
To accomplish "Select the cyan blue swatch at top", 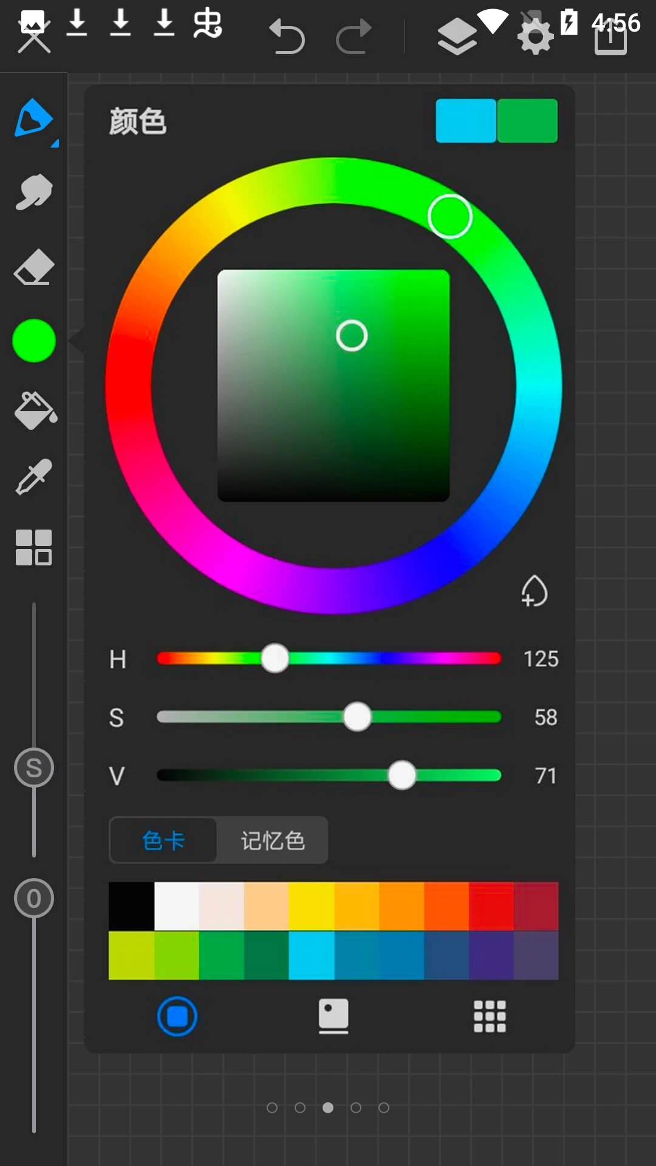I will (x=466, y=121).
